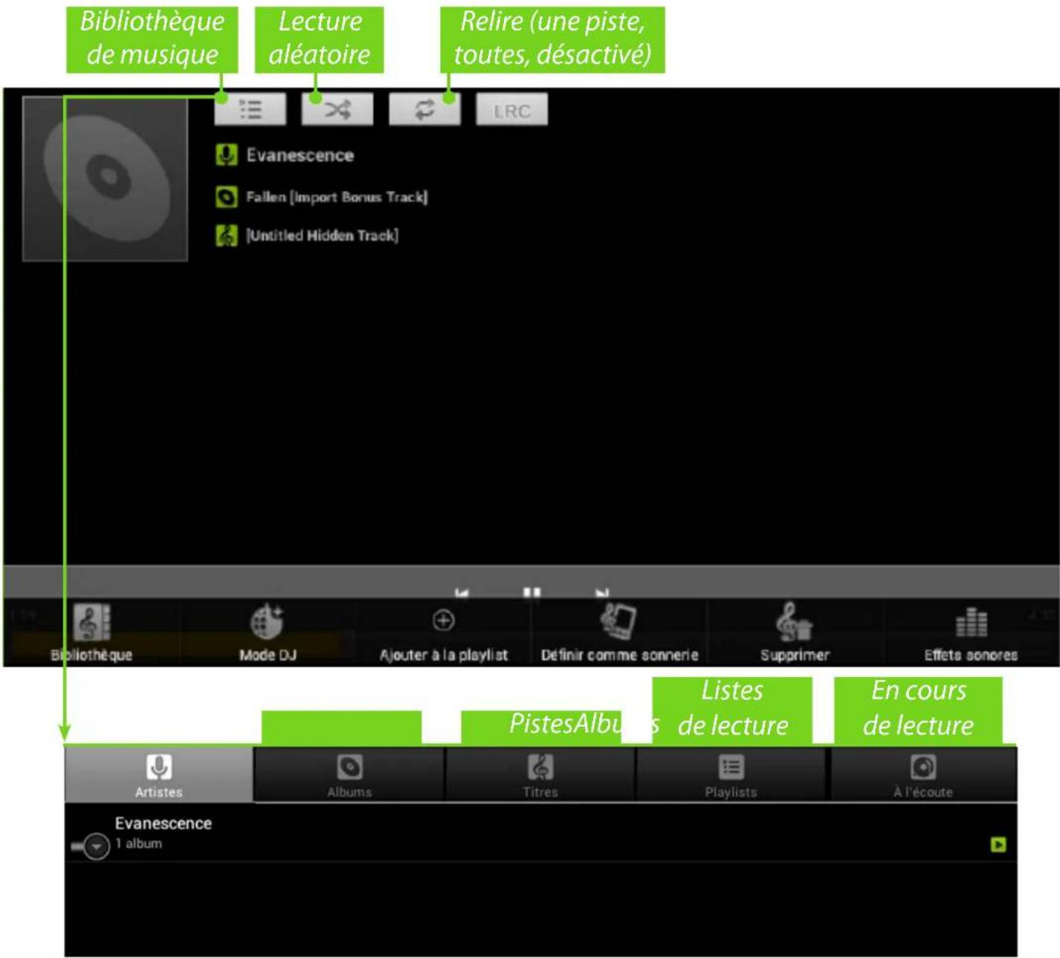Switch to the Artistes tab
1060x958 pixels.
(x=159, y=774)
